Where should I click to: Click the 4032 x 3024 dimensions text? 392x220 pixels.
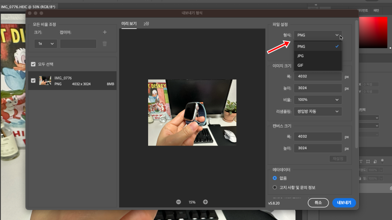click(81, 84)
